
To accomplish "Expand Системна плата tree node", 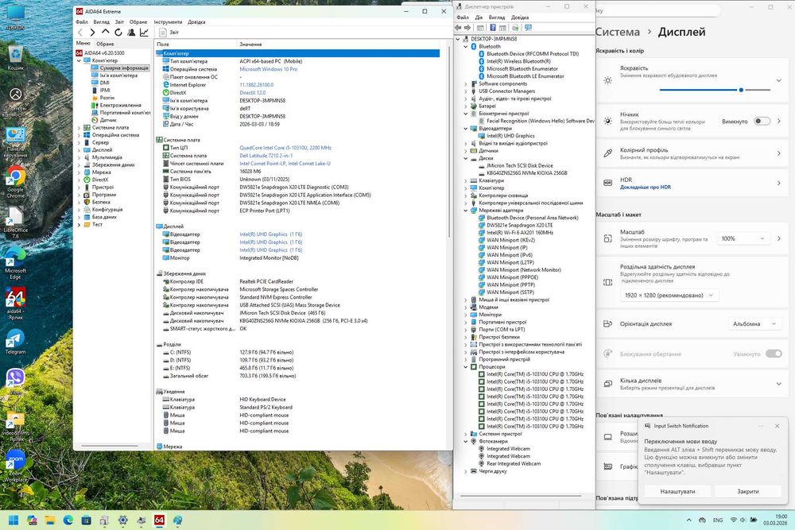I will 79,128.
